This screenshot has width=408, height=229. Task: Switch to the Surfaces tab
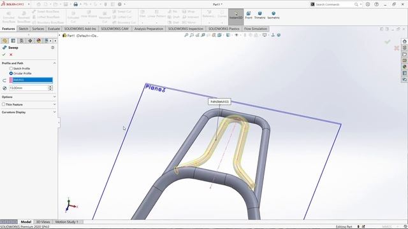coord(38,29)
